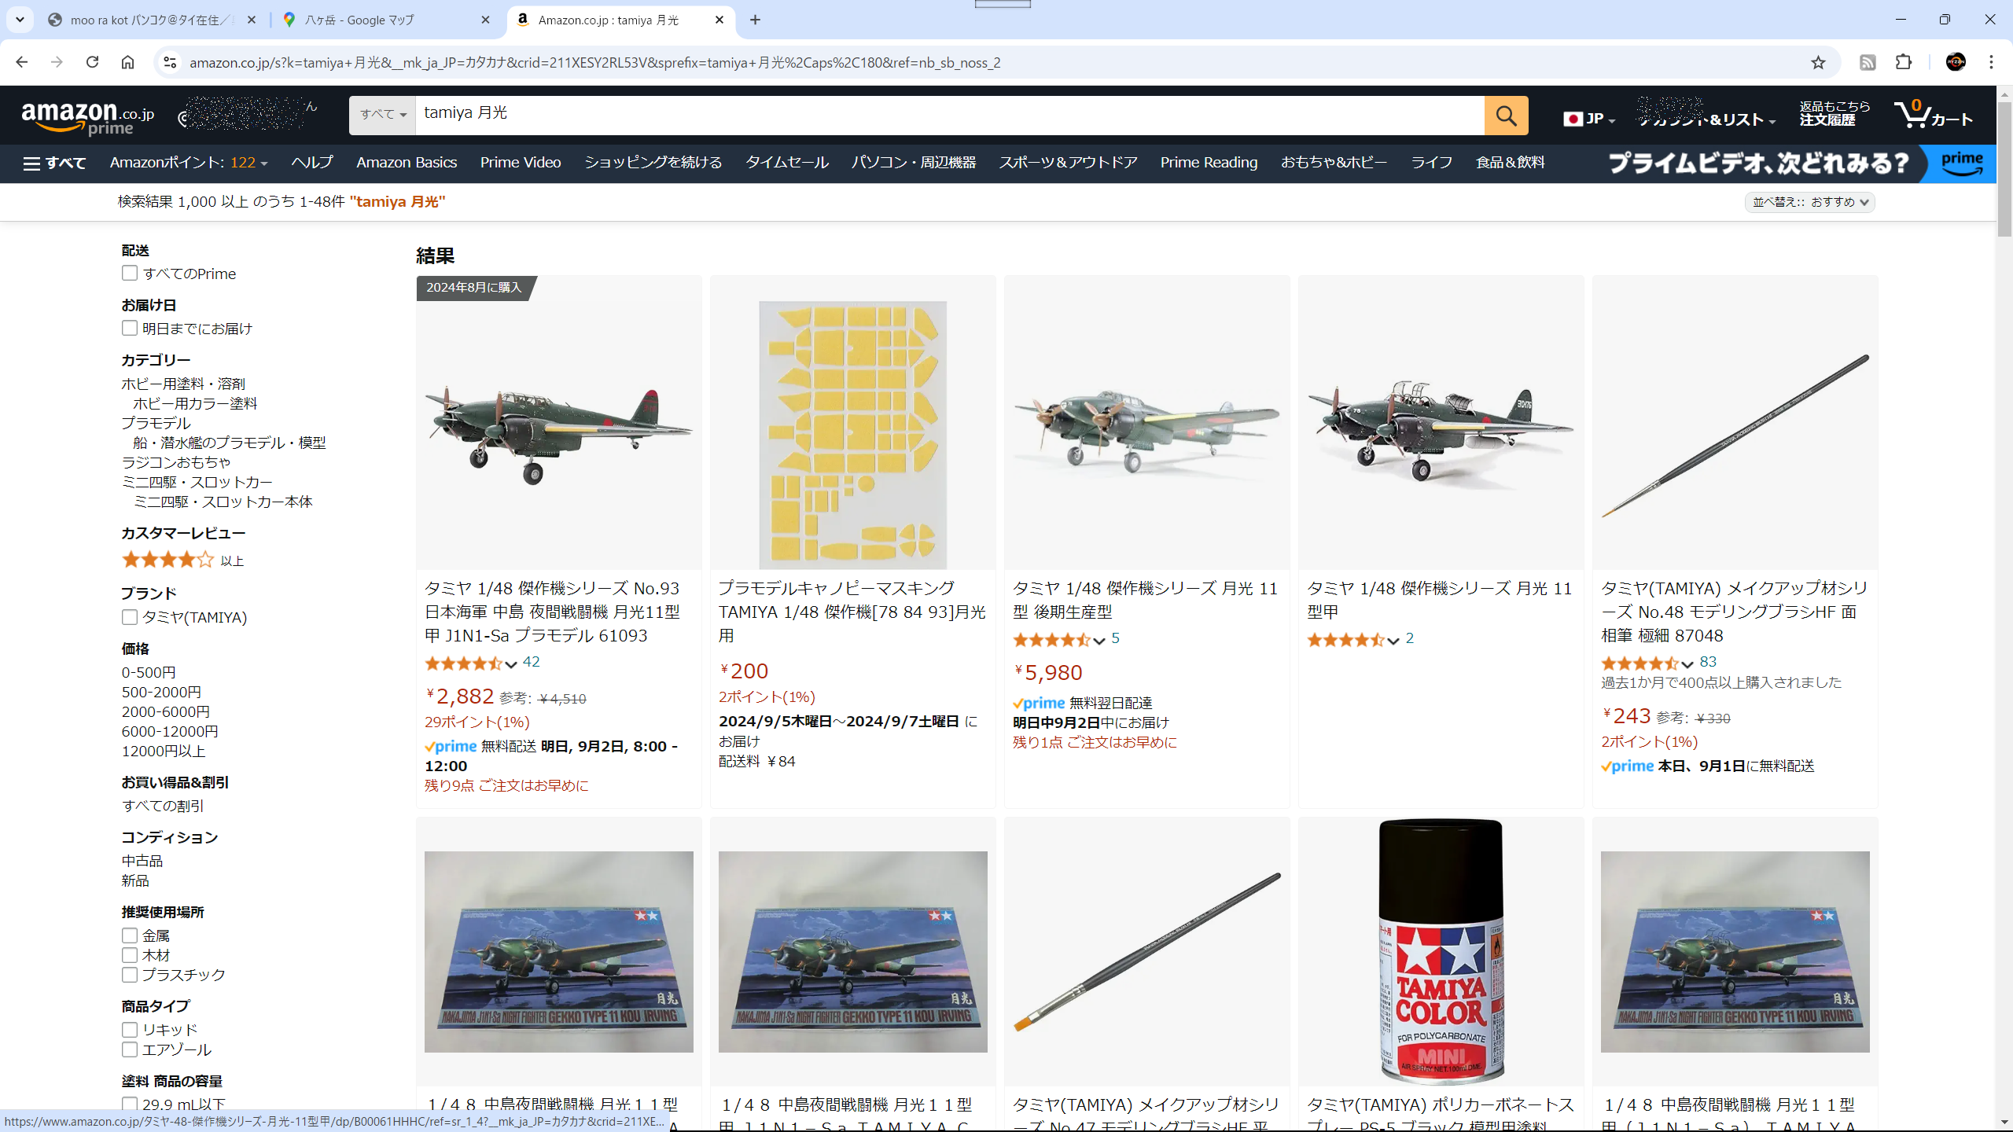Click the browser address bar URL
This screenshot has width=2013, height=1132.
595,62
